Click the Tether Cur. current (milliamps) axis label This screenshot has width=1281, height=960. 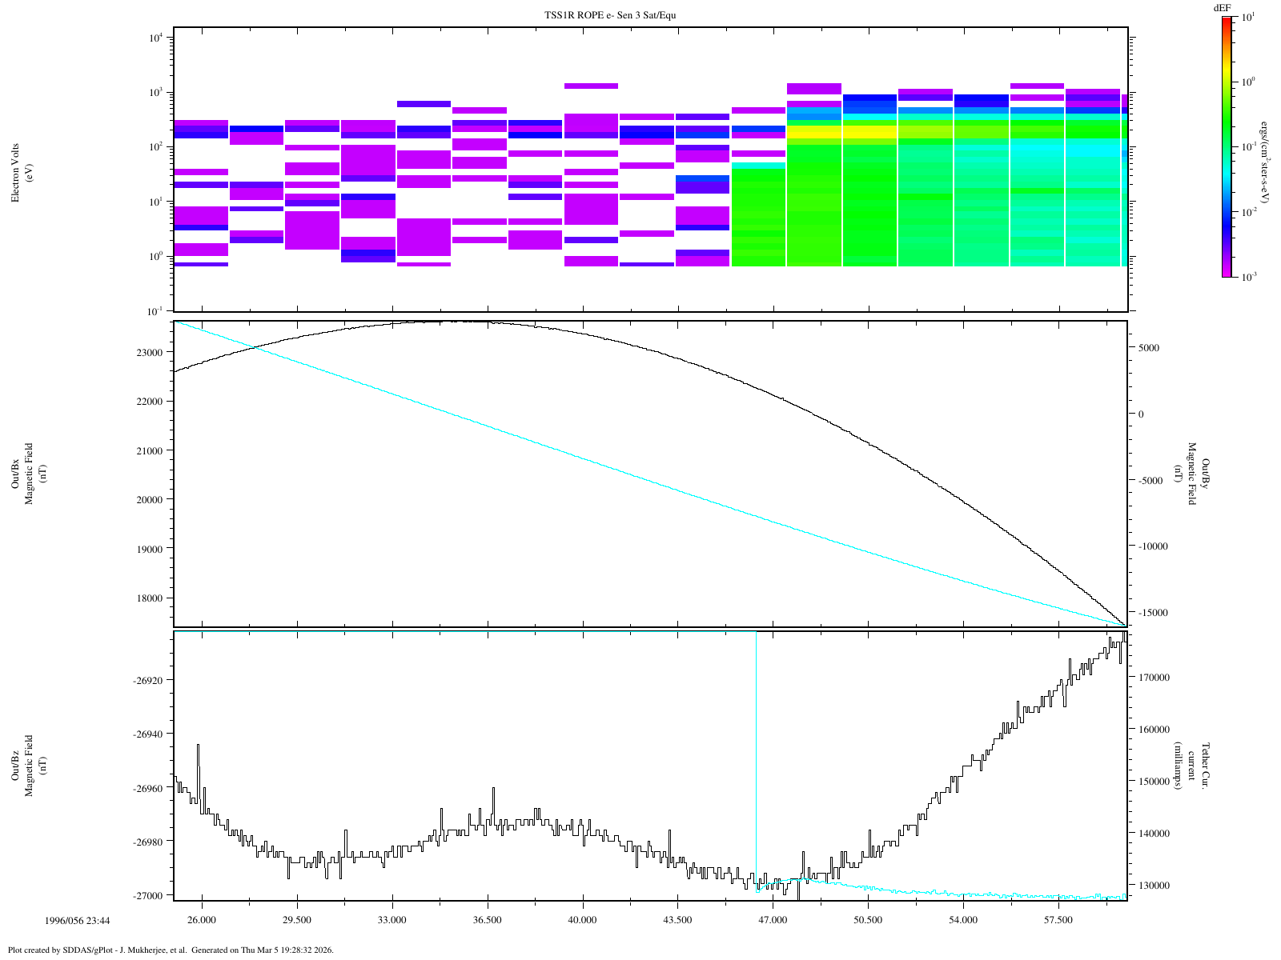[1191, 766]
